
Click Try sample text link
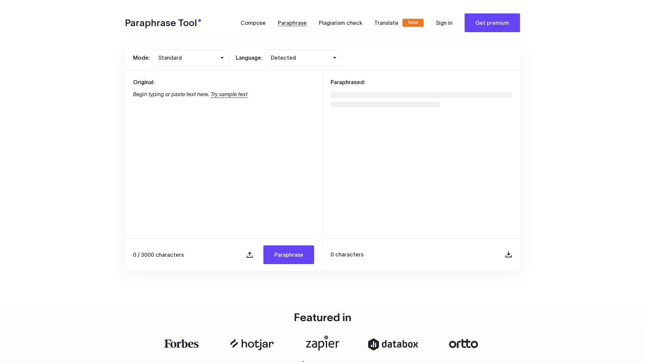(229, 95)
